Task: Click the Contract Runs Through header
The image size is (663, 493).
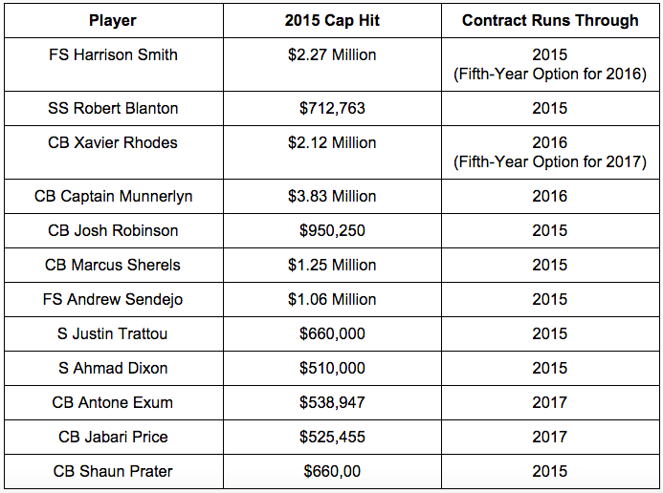Action: tap(550, 21)
